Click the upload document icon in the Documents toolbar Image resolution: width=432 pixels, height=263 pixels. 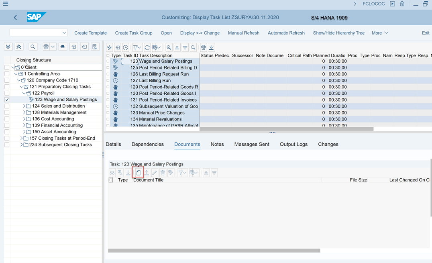click(x=147, y=173)
